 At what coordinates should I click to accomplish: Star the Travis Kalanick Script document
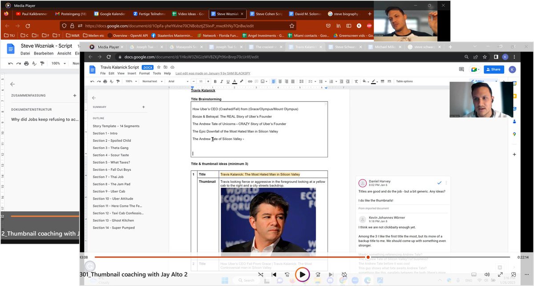(x=159, y=67)
